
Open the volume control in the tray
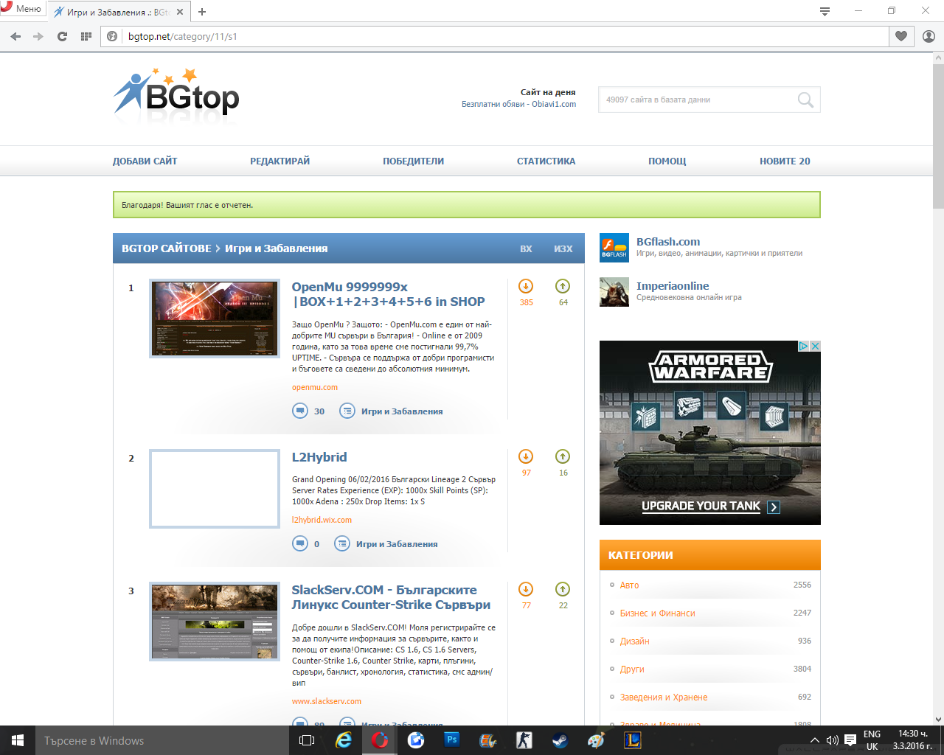pos(832,740)
